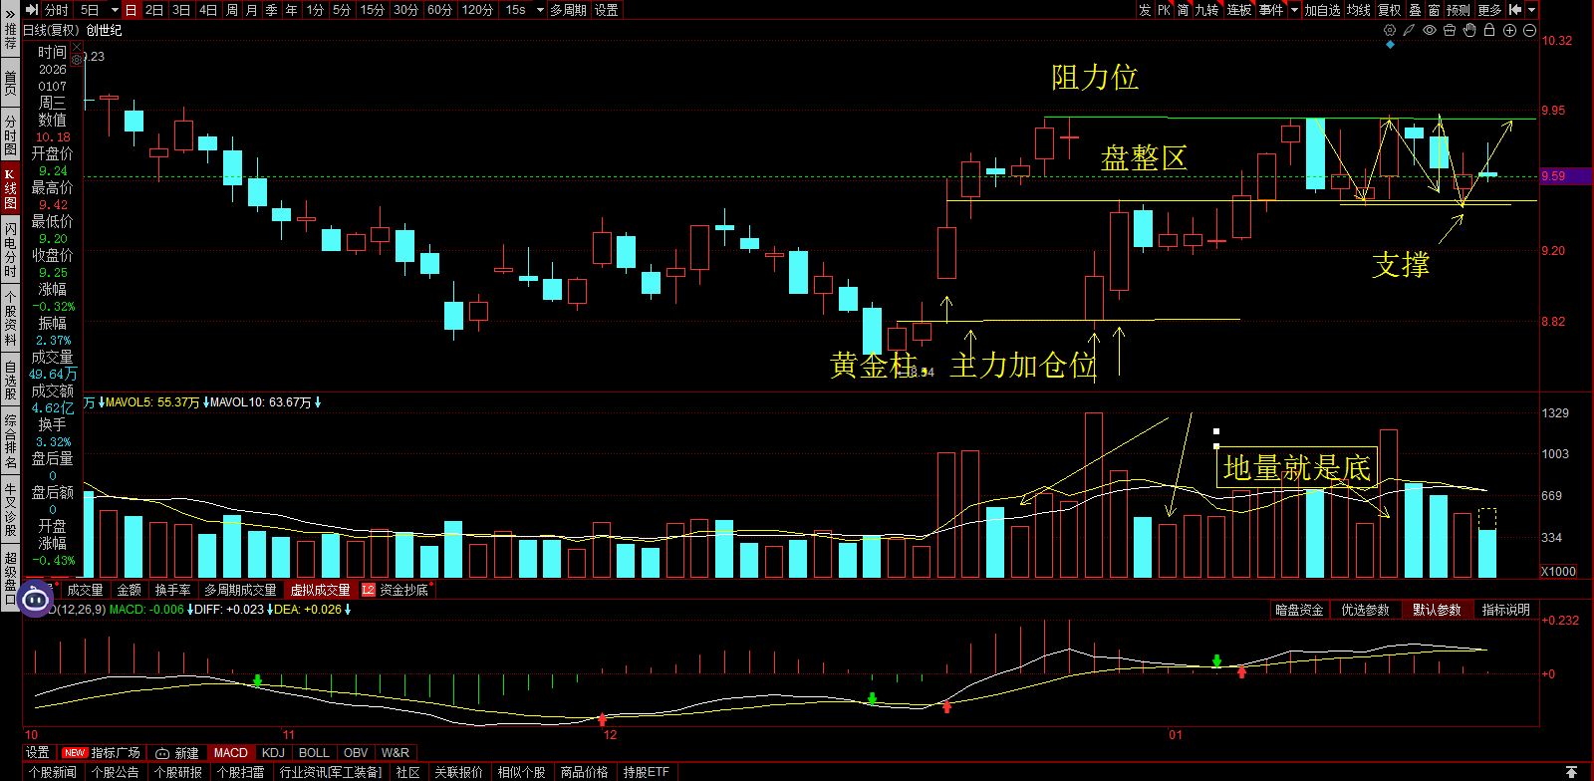1594x781 pixels.
Task: Open 指标说明 indicator description
Action: coord(1505,610)
